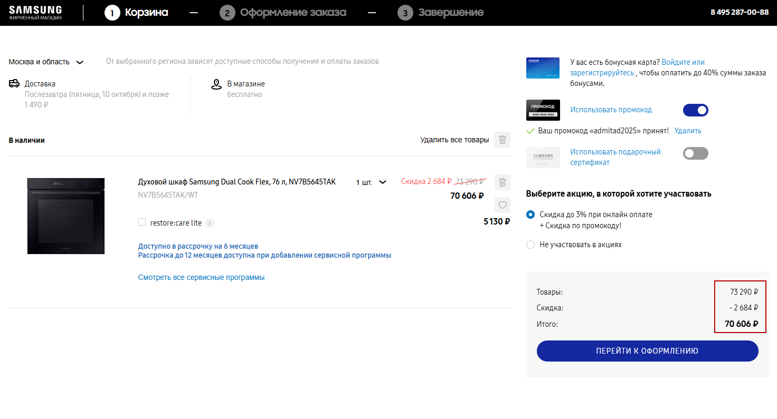Click the blue bonus card image
This screenshot has width=777, height=419.
click(543, 68)
